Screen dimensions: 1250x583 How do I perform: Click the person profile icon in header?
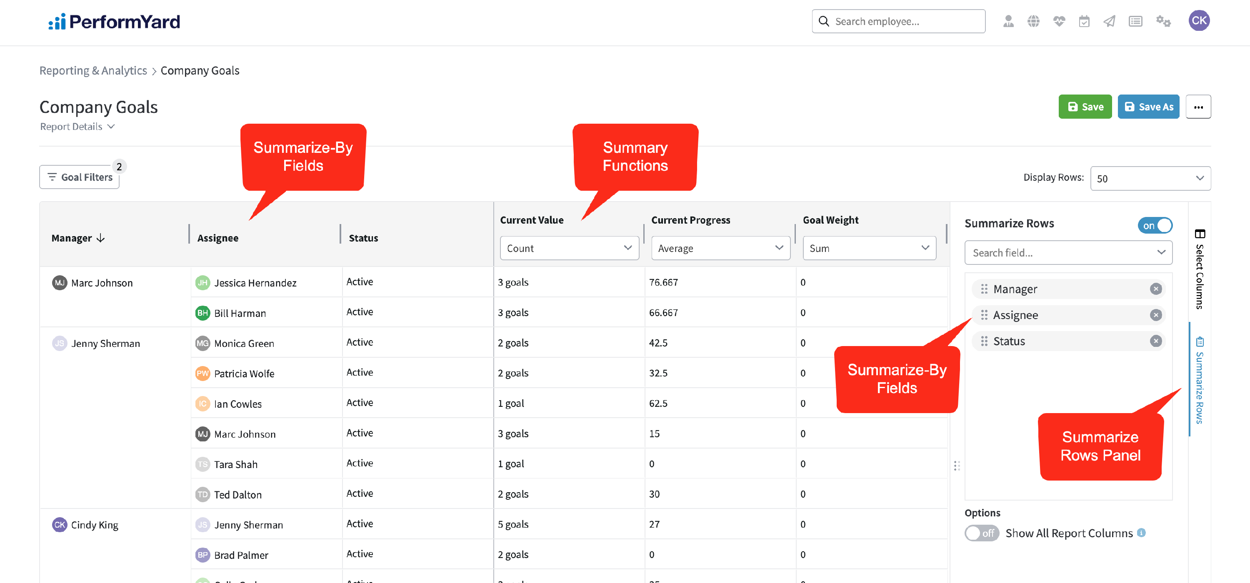(x=1008, y=21)
